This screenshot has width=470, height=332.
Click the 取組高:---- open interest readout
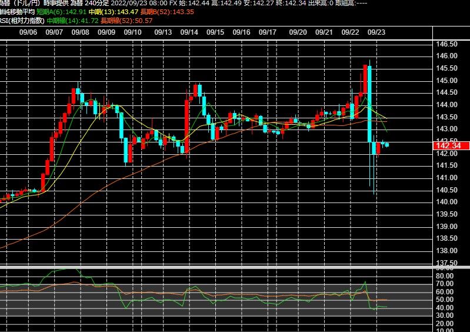click(x=351, y=4)
